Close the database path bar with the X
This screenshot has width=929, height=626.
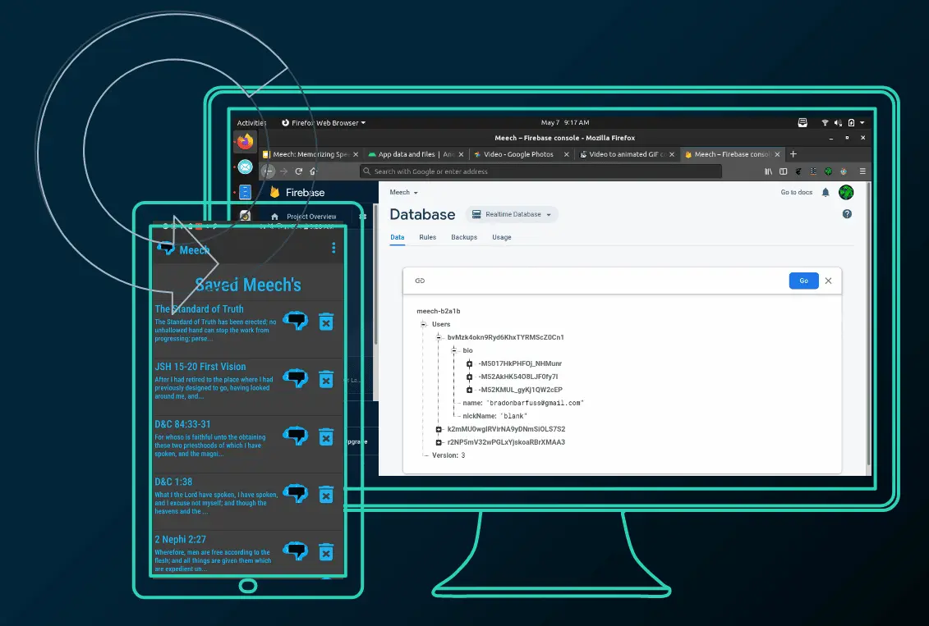(828, 281)
